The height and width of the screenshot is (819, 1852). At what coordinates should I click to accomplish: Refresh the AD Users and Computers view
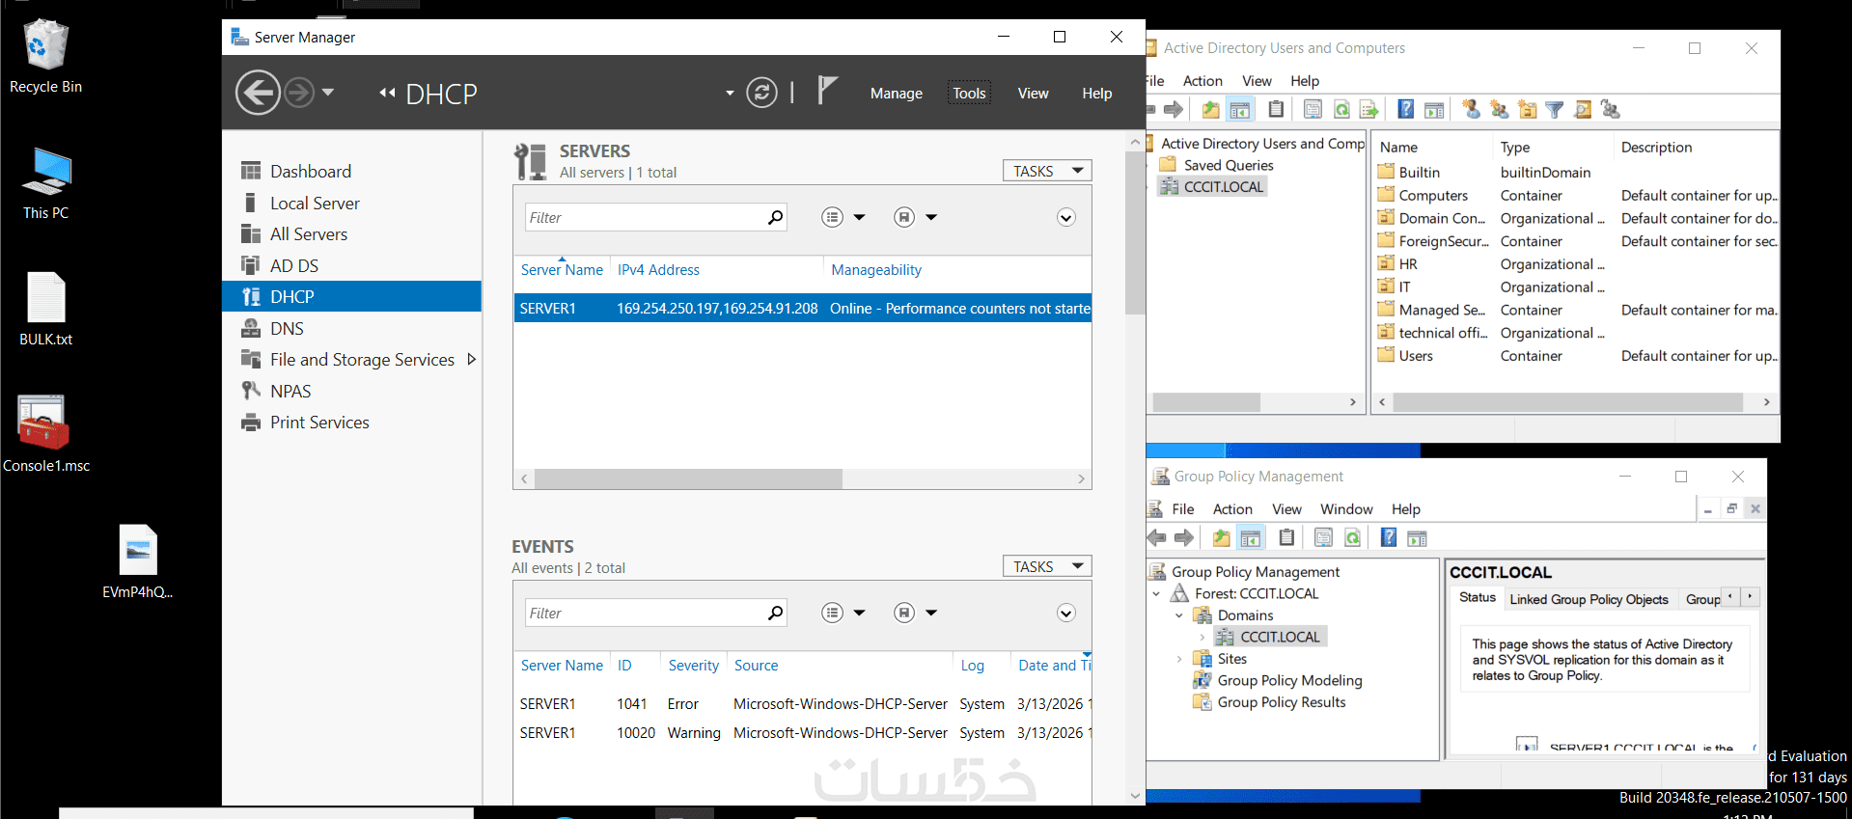pos(1341,109)
